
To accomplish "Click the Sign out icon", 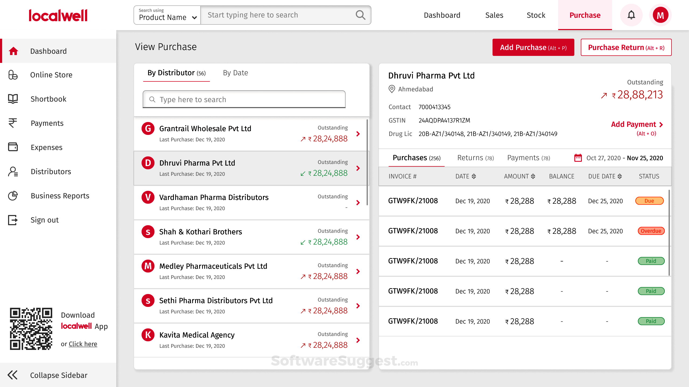I will coord(13,220).
